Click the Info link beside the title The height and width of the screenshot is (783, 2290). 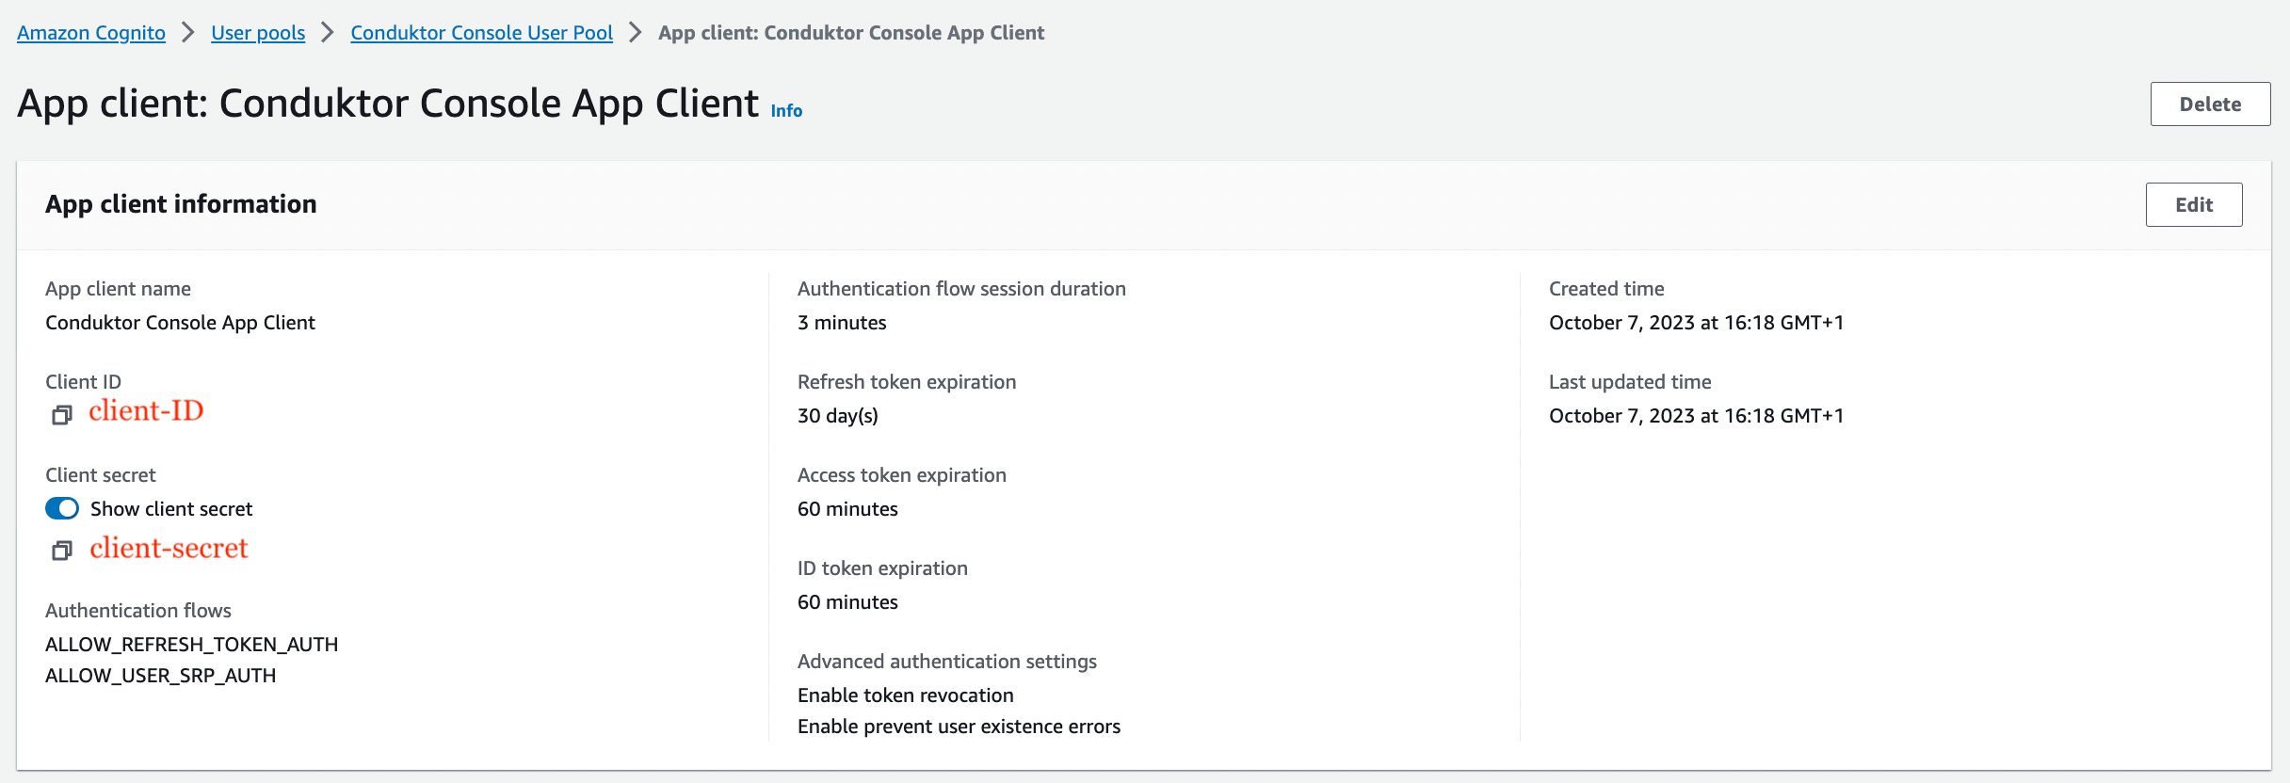(786, 110)
